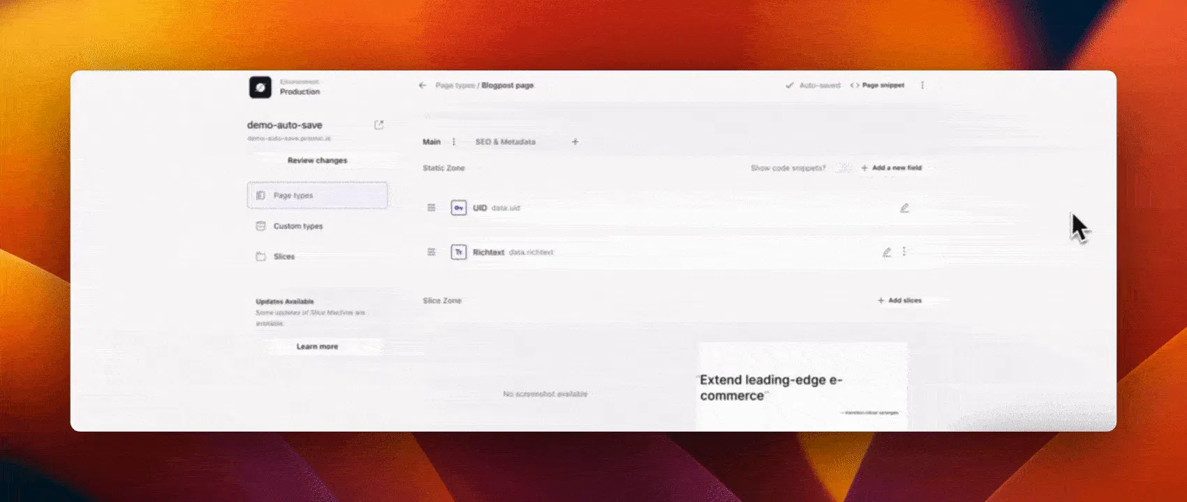
Task: Click the No screenshot available placeholder
Action: (545, 394)
